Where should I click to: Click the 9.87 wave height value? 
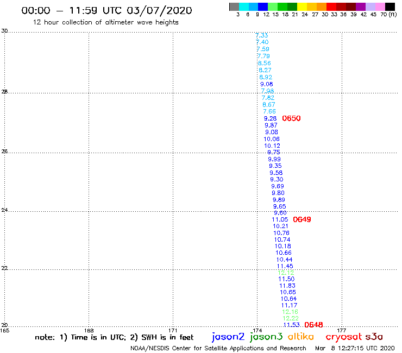click(x=271, y=125)
